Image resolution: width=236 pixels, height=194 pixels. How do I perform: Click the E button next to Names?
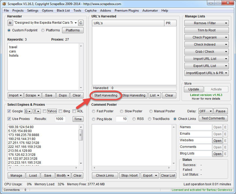click(x=225, y=127)
